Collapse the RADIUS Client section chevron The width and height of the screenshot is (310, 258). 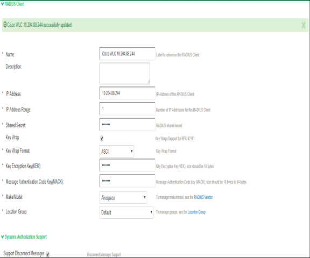(2, 4)
